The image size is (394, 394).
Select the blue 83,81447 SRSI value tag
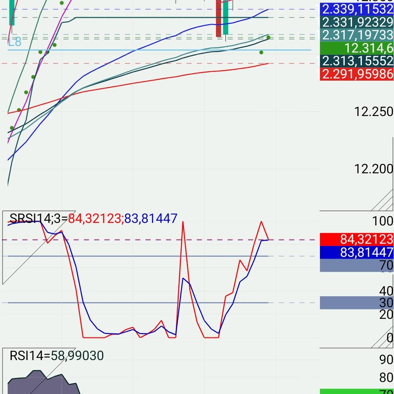pyautogui.click(x=356, y=252)
